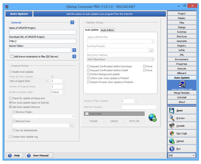
Task: Click the Help question-mark icon at the bottom
Action: 10,155
